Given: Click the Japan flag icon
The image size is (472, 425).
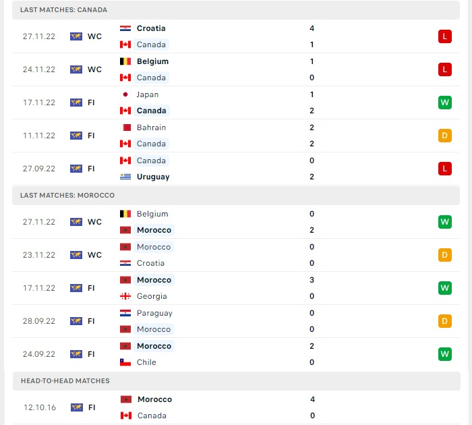Looking at the screenshot, I should pos(125,94).
